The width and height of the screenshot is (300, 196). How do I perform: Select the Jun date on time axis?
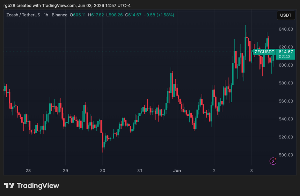(177, 171)
